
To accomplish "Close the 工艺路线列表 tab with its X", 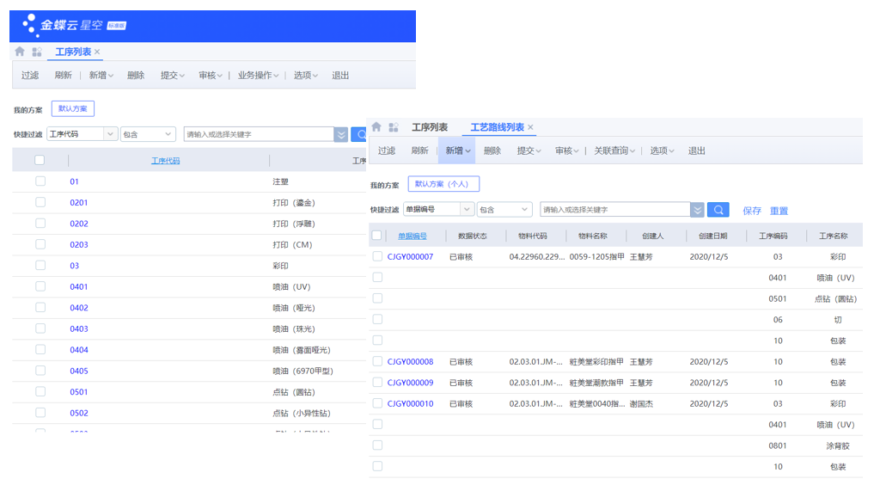I will point(530,127).
